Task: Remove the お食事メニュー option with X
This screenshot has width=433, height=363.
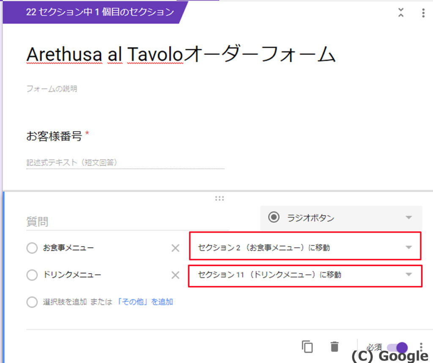Action: [175, 248]
